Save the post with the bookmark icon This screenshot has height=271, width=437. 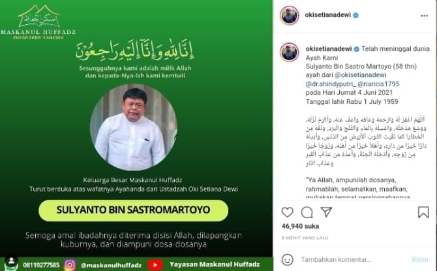pos(423,212)
